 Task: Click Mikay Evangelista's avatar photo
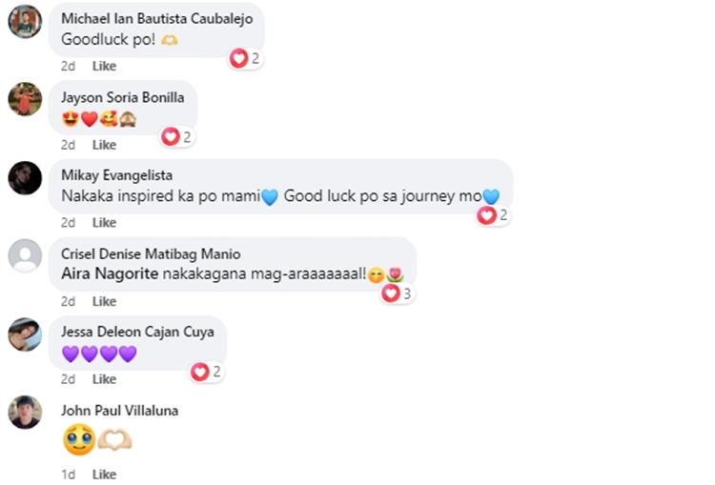tap(25, 177)
